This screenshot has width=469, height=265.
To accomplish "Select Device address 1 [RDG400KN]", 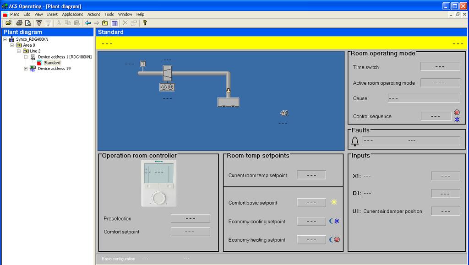I will pos(65,57).
